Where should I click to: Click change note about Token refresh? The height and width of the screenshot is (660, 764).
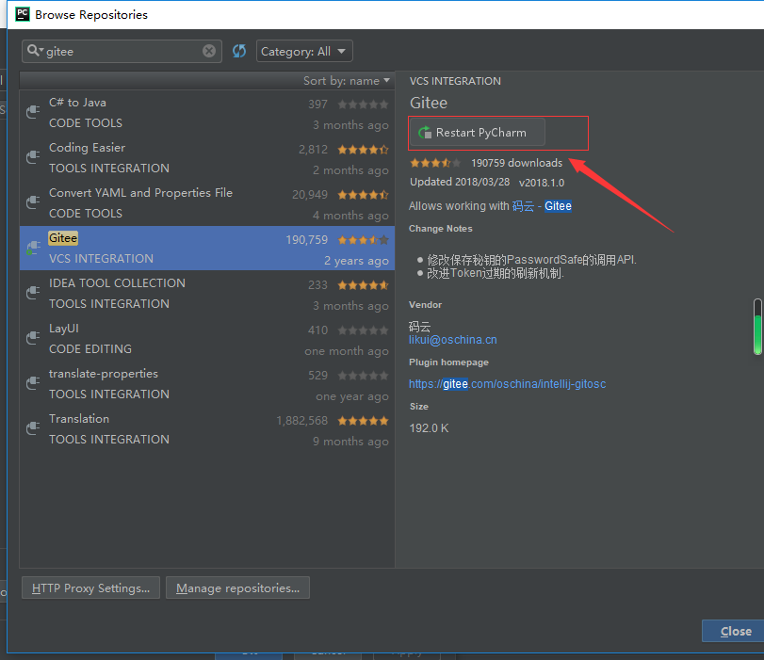tap(495, 273)
